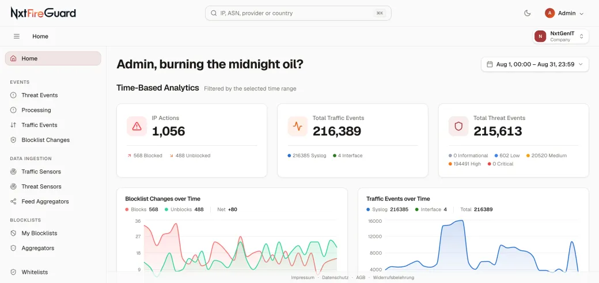The height and width of the screenshot is (283, 599).
Task: Open the Processing page
Action: coord(53,110)
